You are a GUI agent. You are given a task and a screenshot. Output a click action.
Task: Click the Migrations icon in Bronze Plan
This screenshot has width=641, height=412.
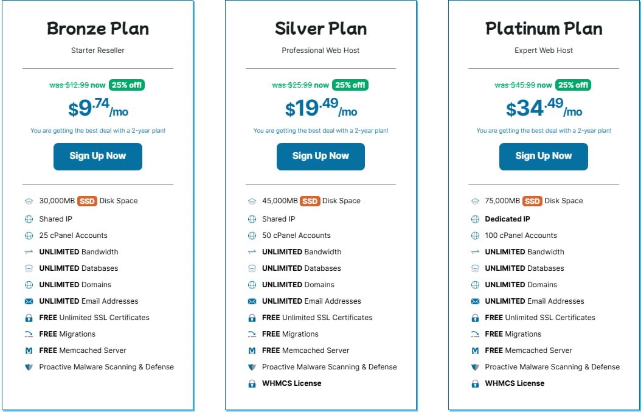click(x=29, y=334)
